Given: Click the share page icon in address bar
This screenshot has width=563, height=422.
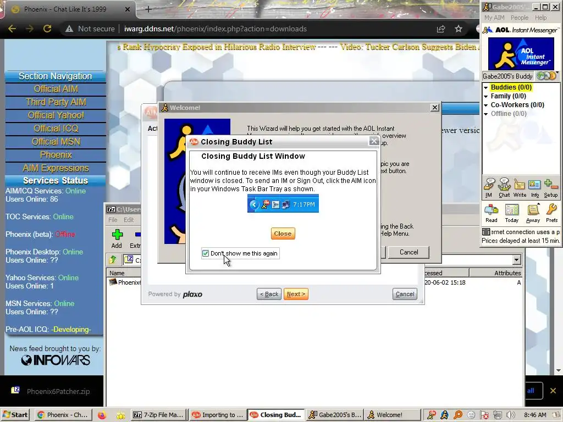Looking at the screenshot, I should (440, 29).
